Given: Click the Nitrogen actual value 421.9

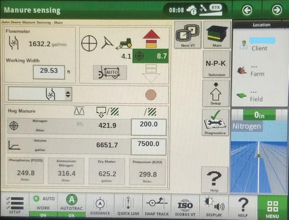Looking at the screenshot, I should point(107,126).
